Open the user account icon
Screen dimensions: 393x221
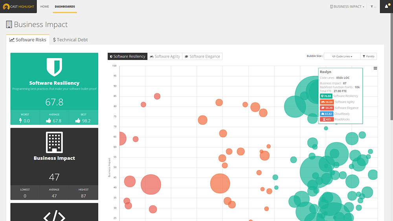386,7
